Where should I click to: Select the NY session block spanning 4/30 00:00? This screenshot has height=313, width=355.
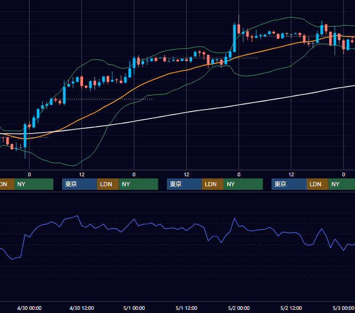[x=33, y=184]
